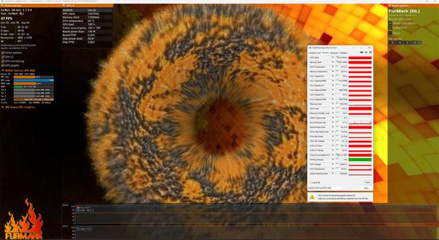Image resolution: width=439 pixels, height=240 pixels.
Task: Open the GPU Temperature sensor dropdown
Action: tap(333, 67)
